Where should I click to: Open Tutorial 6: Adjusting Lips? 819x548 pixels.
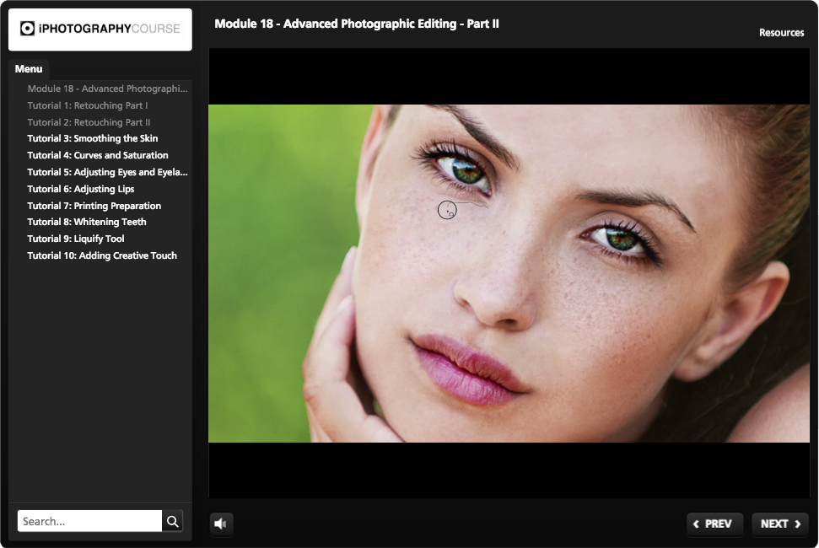tap(81, 188)
